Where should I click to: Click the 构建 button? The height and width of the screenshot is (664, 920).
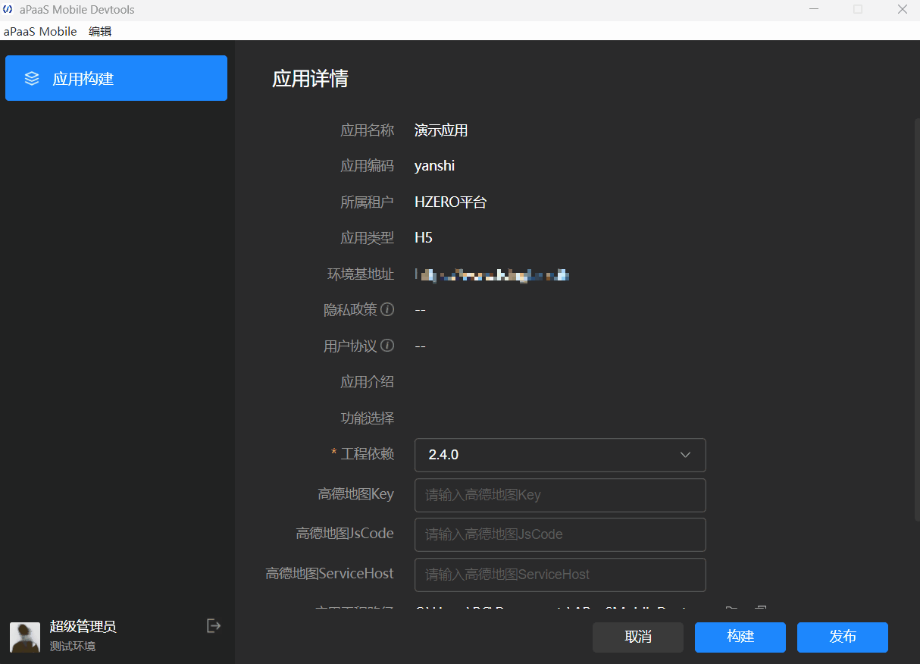[740, 637]
